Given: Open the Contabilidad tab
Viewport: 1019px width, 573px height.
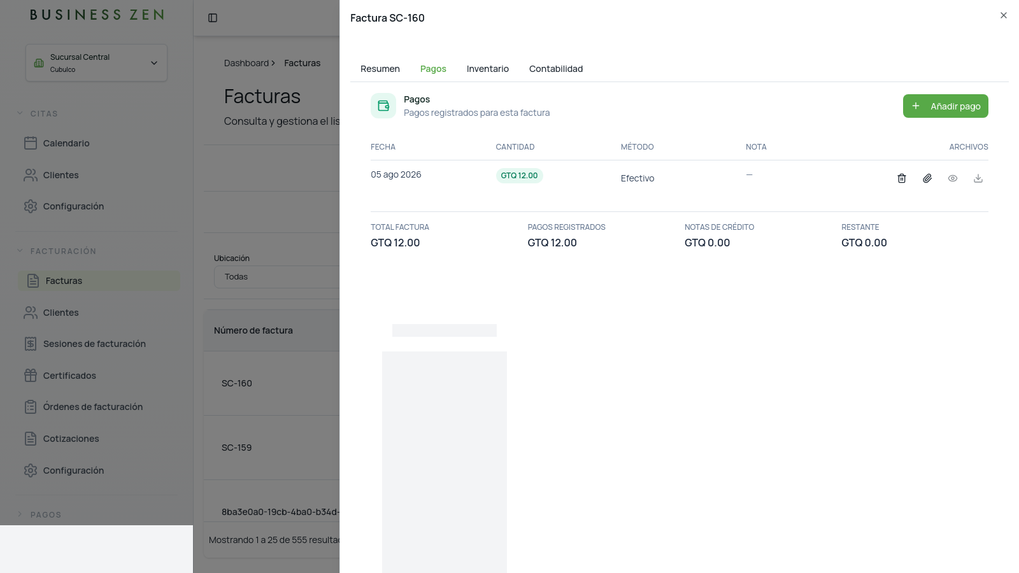Looking at the screenshot, I should 556,69.
